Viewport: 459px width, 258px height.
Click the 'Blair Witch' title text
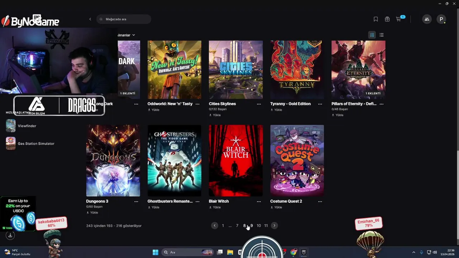(x=219, y=201)
